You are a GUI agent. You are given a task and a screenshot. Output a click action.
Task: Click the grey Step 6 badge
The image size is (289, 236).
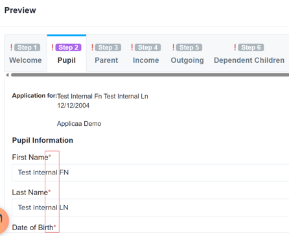[251, 47]
